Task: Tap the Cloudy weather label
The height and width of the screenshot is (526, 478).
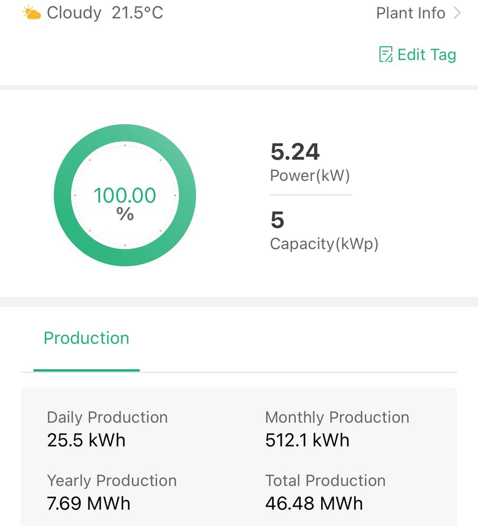Action: click(74, 13)
